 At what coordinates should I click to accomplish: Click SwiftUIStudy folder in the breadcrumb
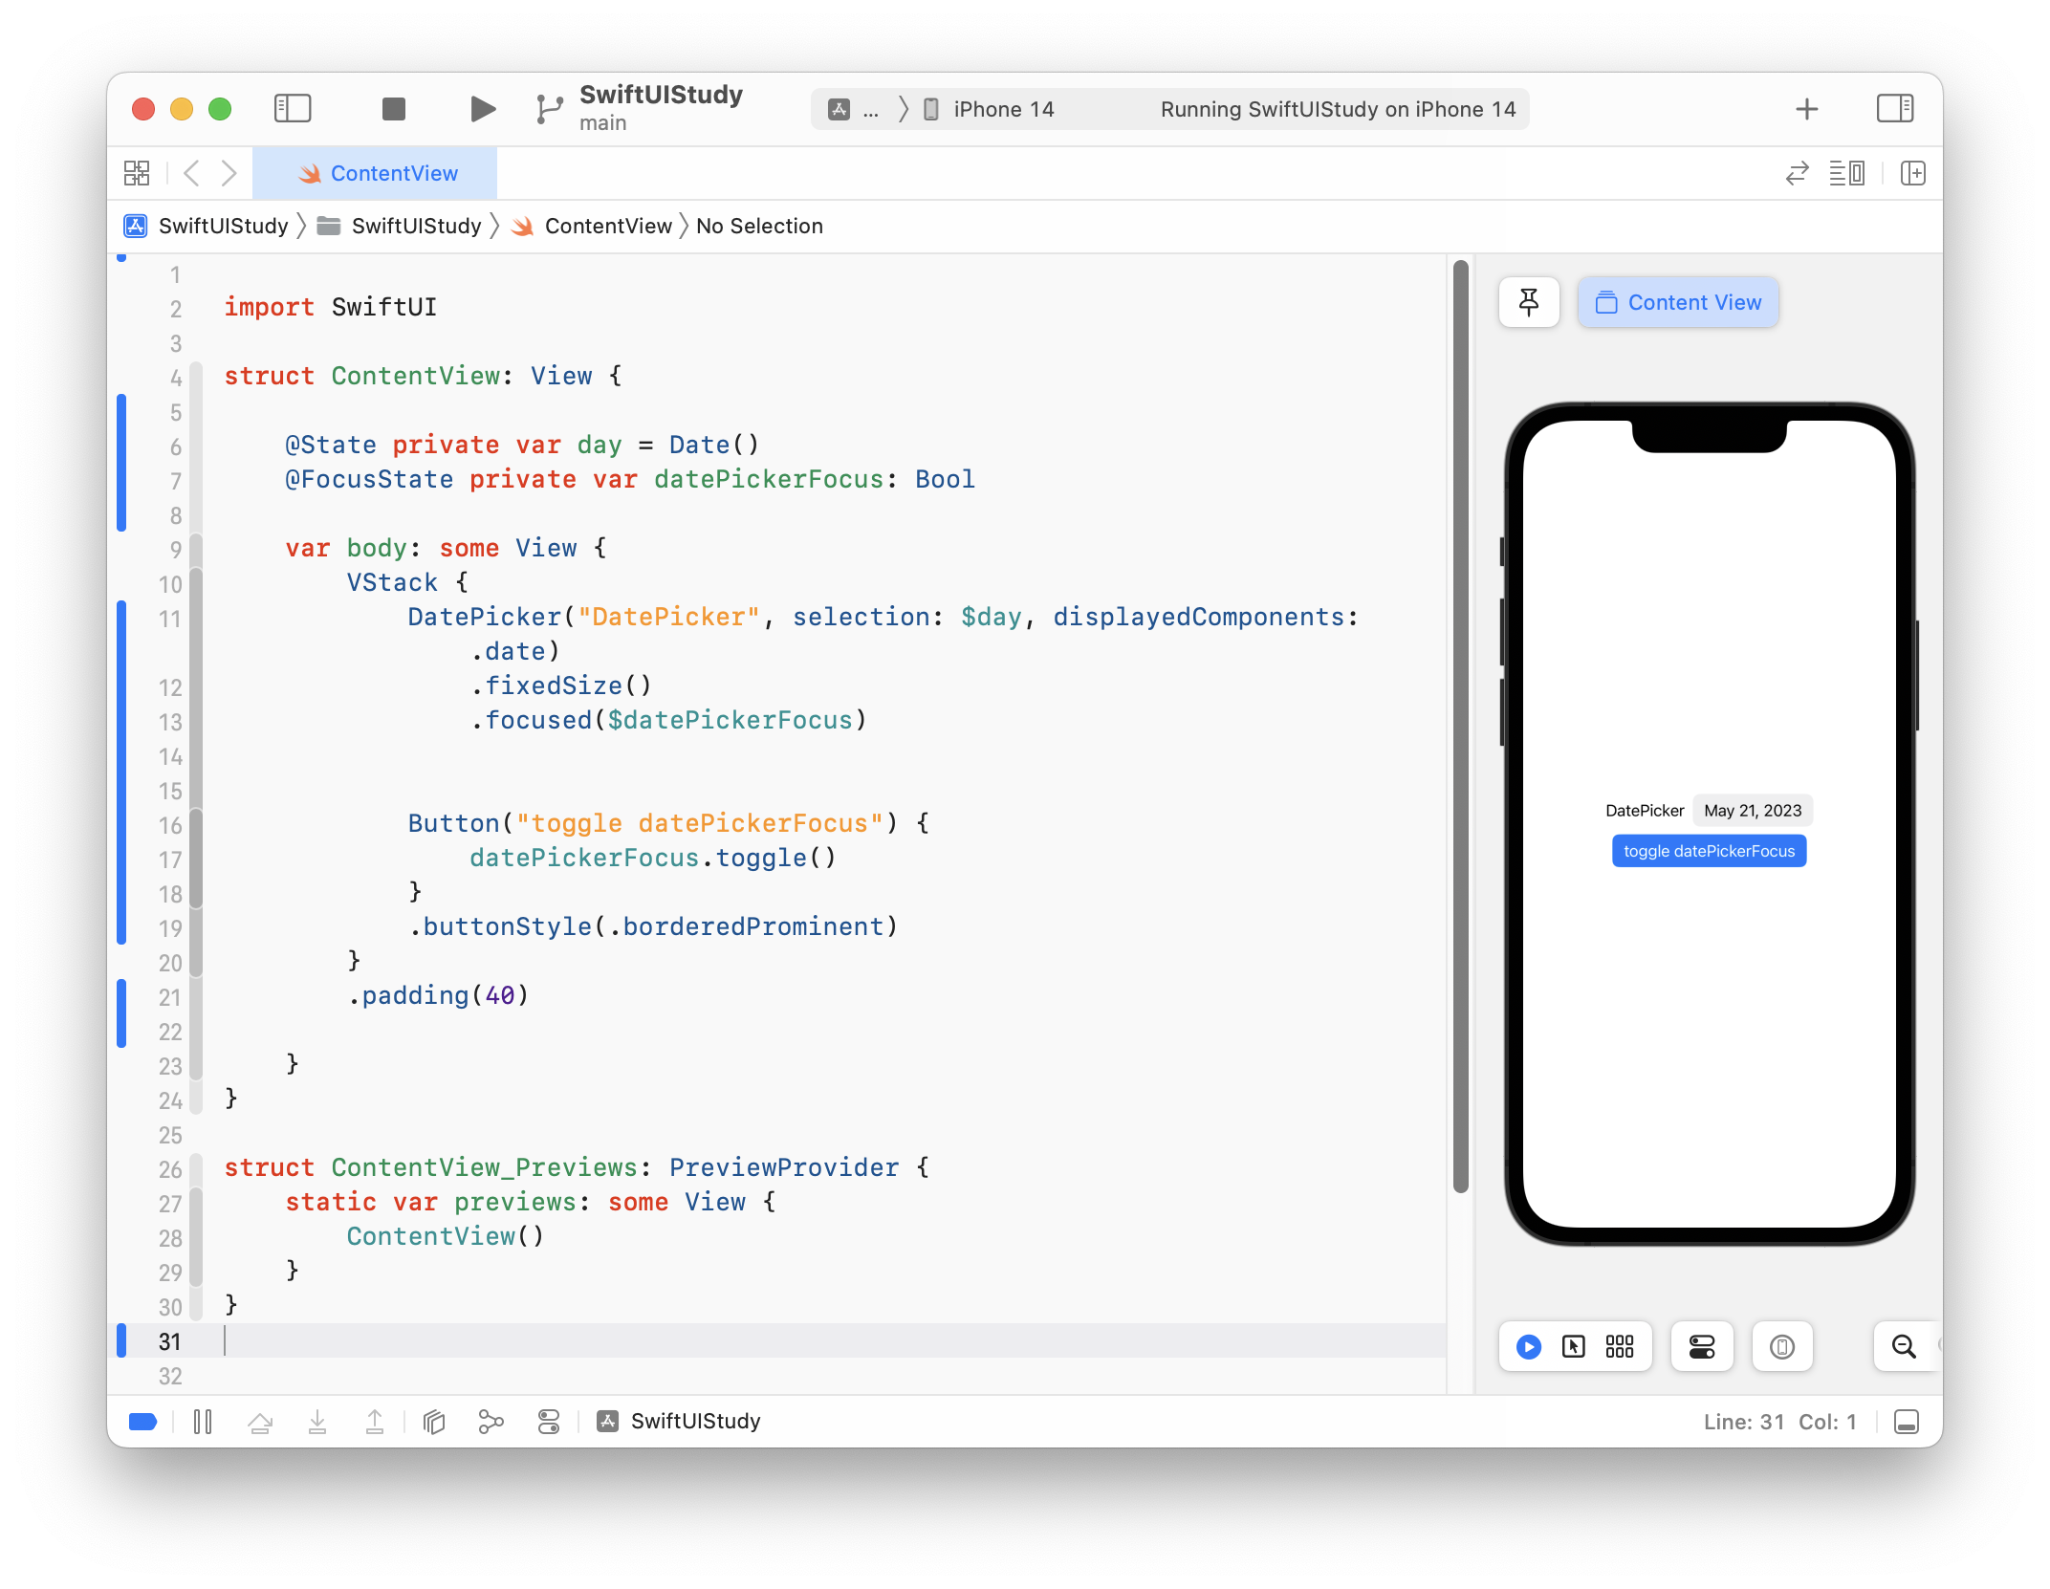click(x=415, y=226)
